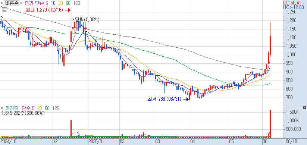Click the square marker before 종가 단순
The width and height of the screenshot is (307, 145).
tap(21, 3)
